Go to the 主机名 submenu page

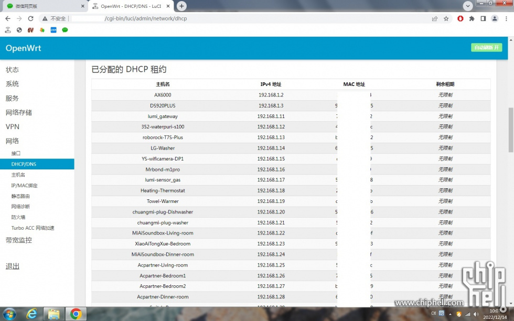coord(18,175)
